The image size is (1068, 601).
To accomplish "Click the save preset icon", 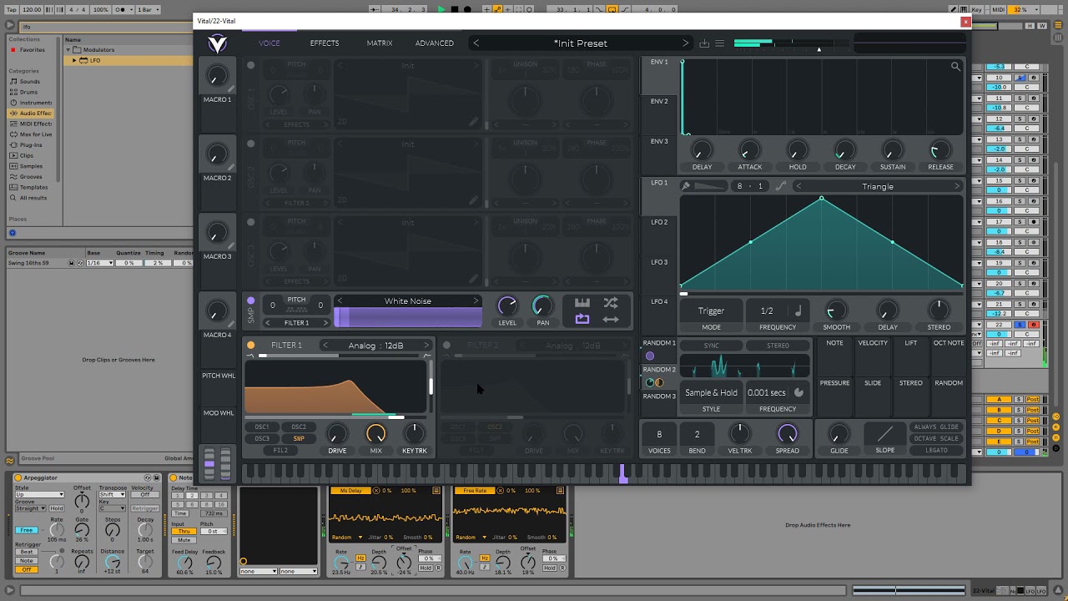I will click(704, 43).
